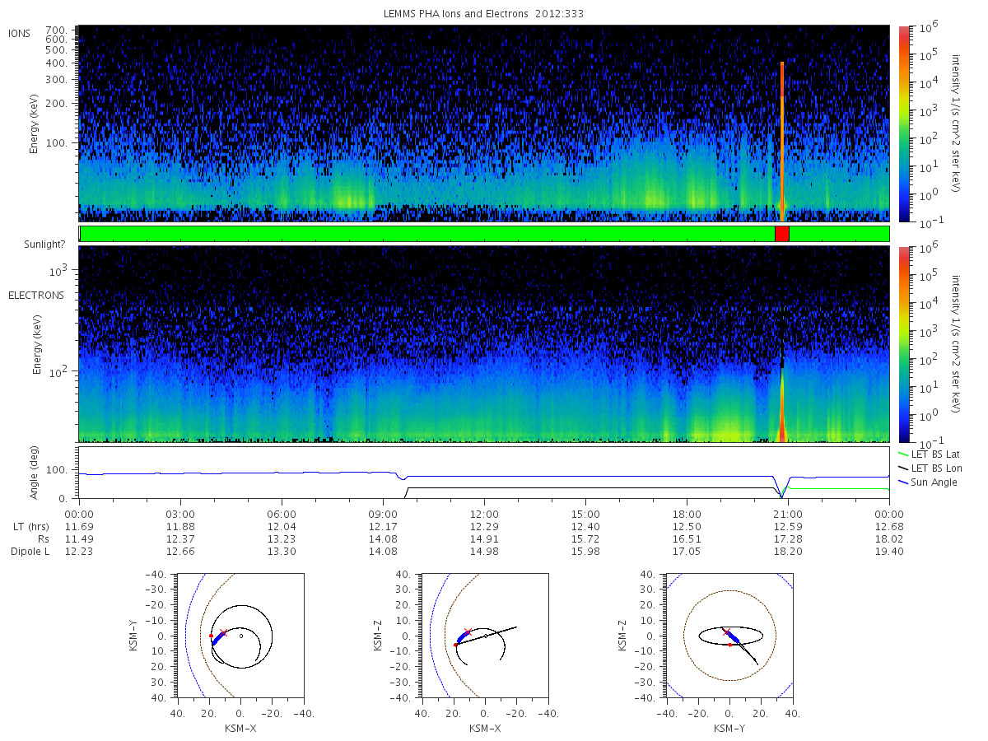The height and width of the screenshot is (741, 988).
Task: Click the ions 'Energy (keV)' axis label
Action: click(35, 123)
